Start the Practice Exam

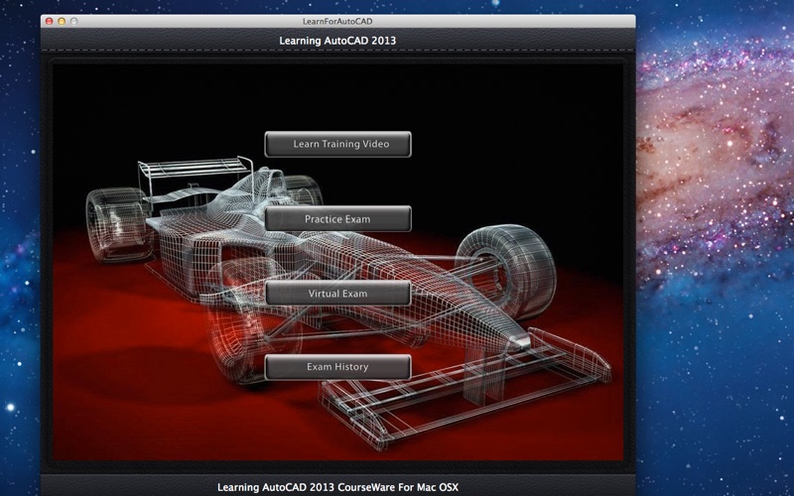[x=337, y=218]
